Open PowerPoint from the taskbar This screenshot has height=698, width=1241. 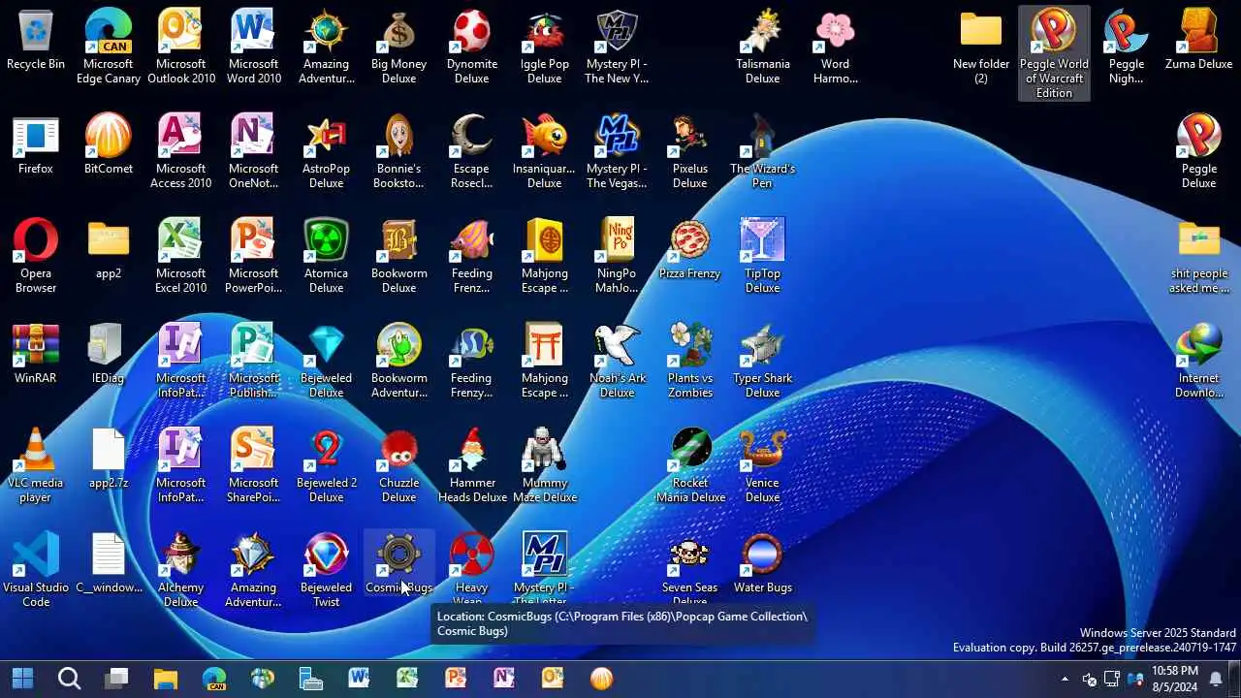pos(456,678)
